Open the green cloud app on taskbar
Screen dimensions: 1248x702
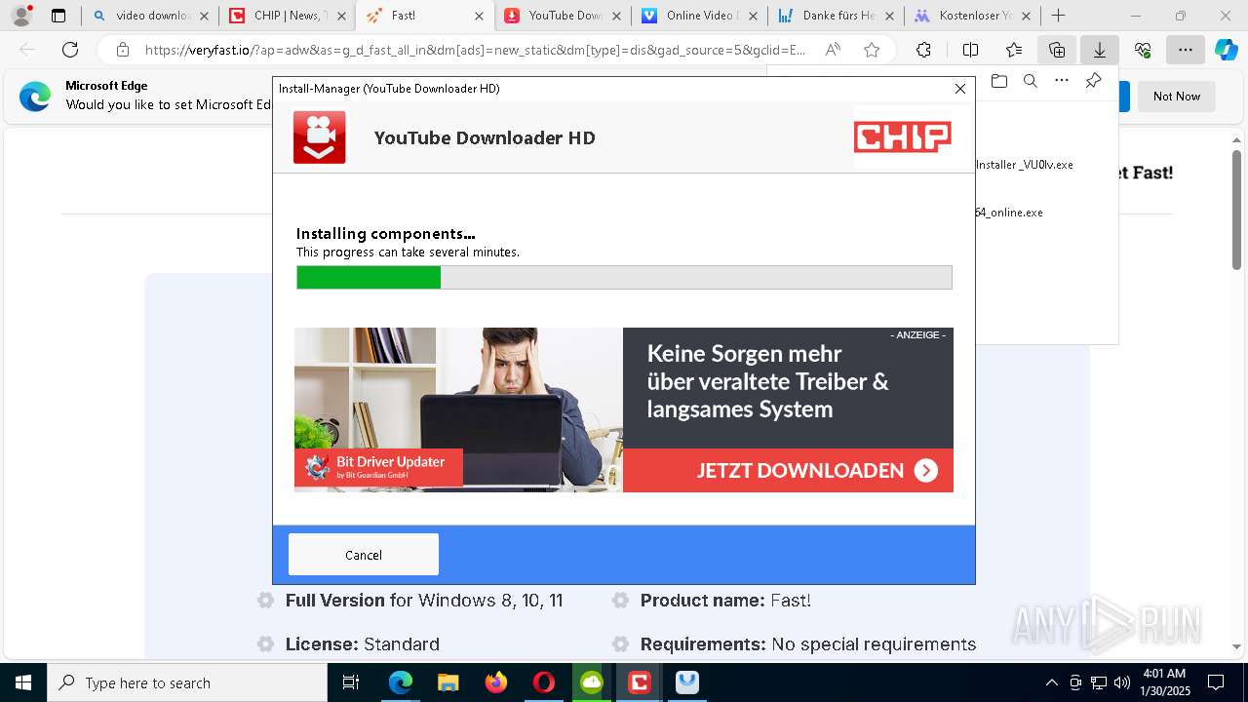[x=592, y=682]
